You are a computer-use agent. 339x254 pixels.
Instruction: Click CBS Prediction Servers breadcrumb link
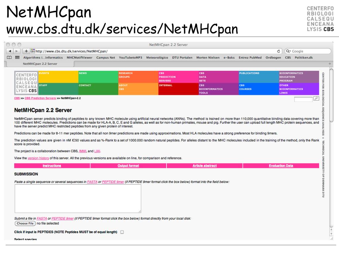[40, 98]
